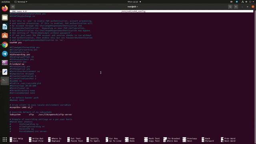256x144 pixels.
Task: Click the screen recording indicator in the top bar
Action: click(x=231, y=2)
